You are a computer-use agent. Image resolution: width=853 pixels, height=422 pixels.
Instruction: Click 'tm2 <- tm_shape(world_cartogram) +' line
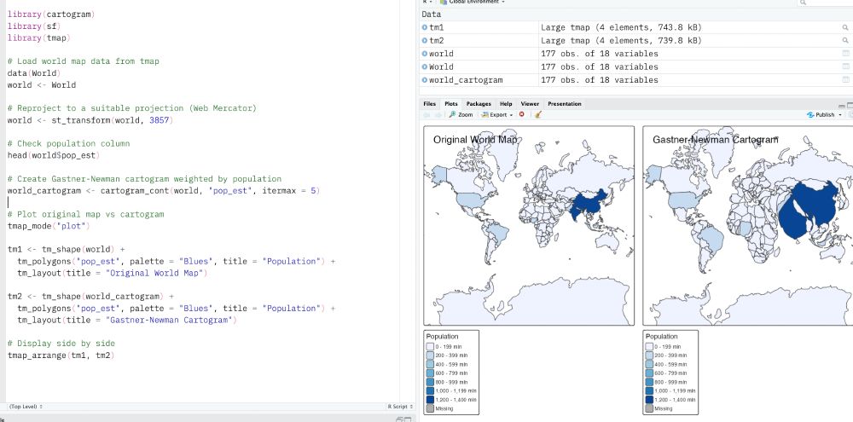click(x=91, y=297)
